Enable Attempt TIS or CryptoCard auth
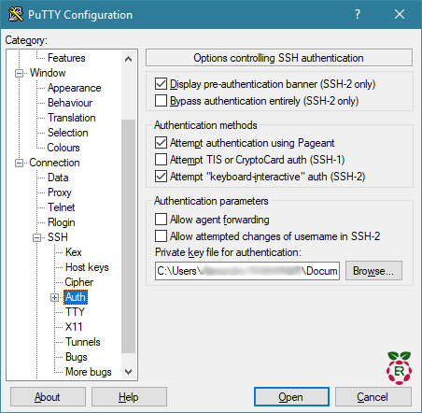This screenshot has height=413, width=422. (x=161, y=160)
